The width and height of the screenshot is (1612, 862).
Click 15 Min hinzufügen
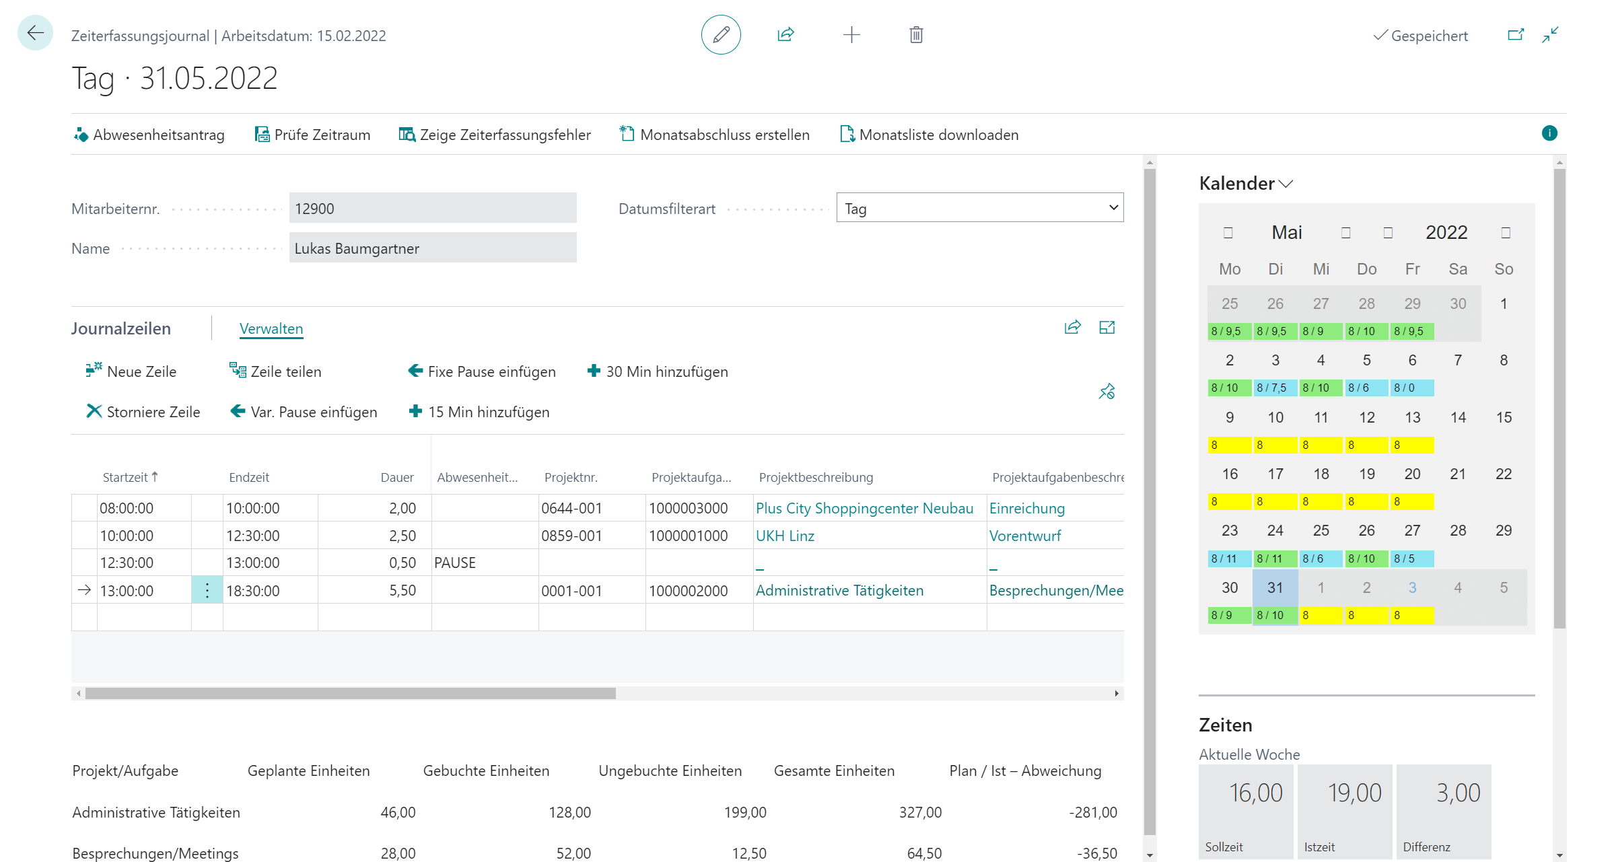[x=479, y=412]
